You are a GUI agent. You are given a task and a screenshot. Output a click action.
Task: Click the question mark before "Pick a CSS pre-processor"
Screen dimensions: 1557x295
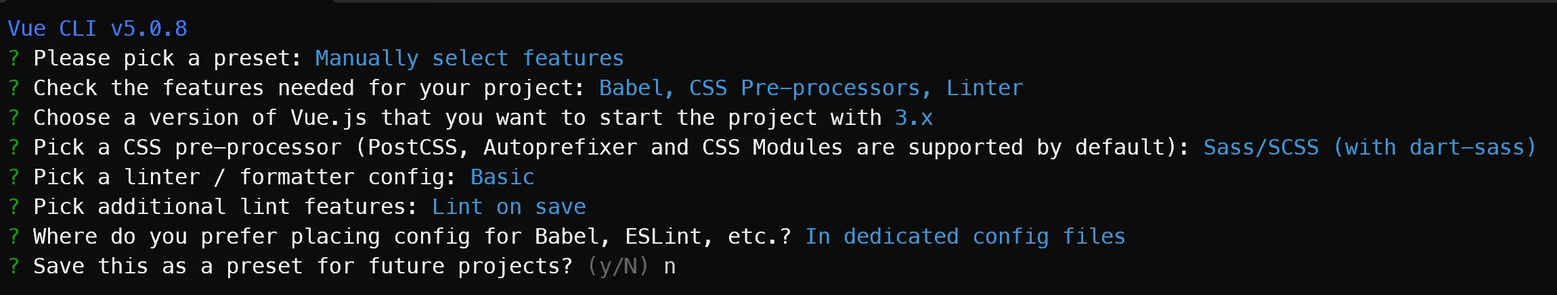[x=14, y=147]
